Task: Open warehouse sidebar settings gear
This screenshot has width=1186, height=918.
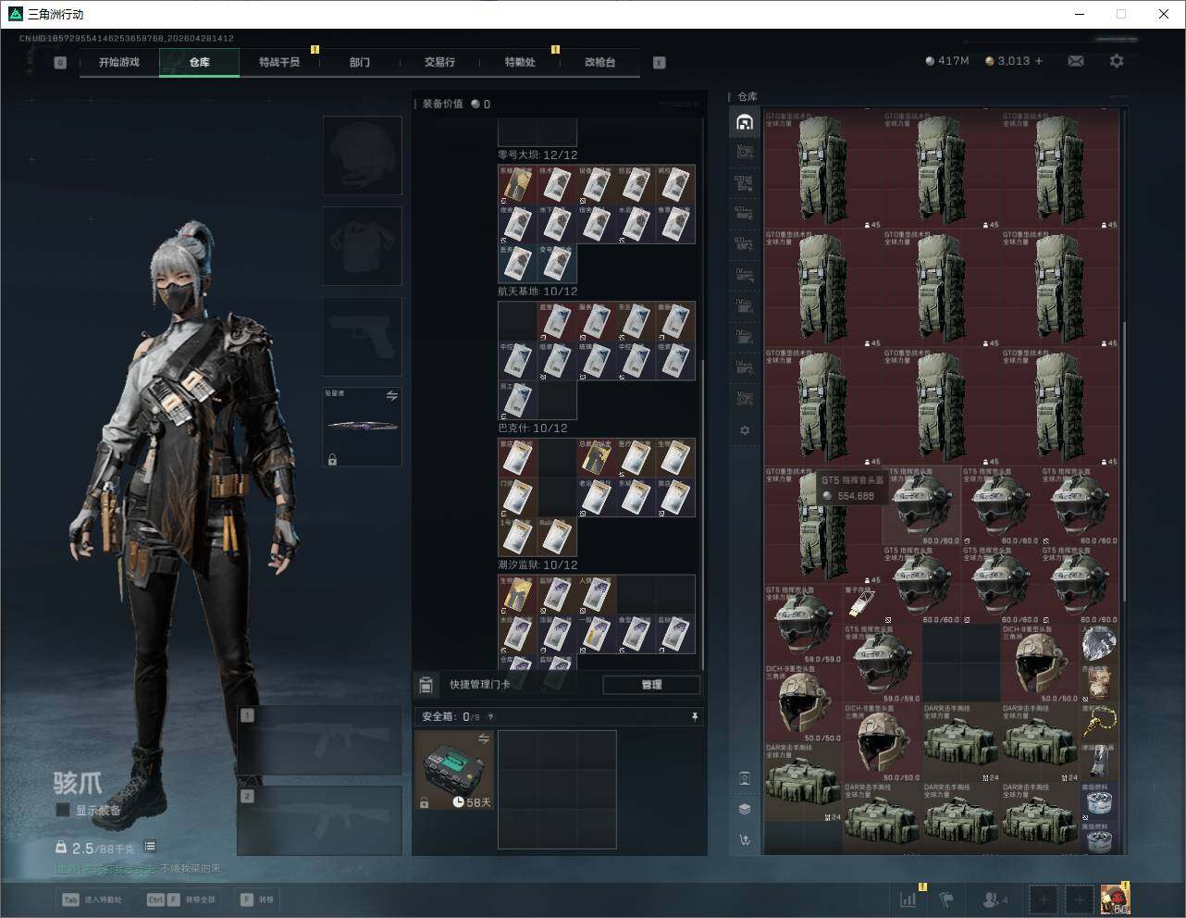Action: click(745, 430)
